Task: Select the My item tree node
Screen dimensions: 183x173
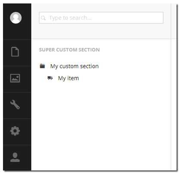Action: 68,78
